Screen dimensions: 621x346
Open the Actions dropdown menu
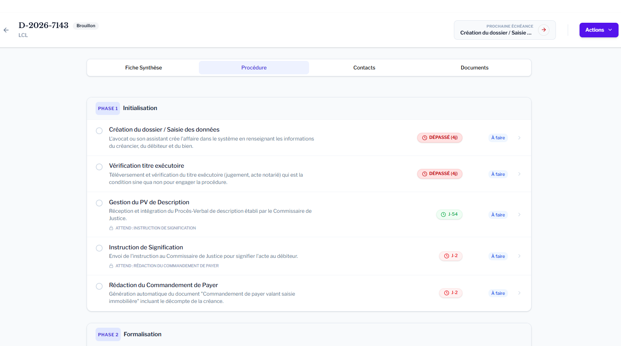coord(598,30)
